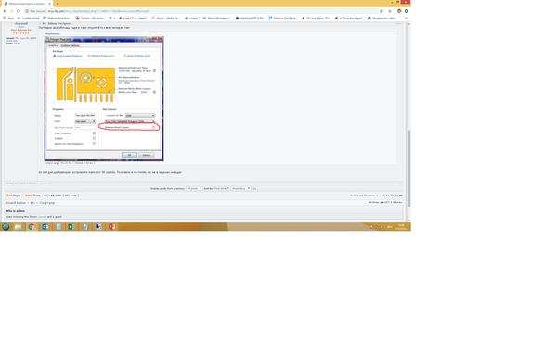
Task: Open the Intelligent RF bookmark
Action: point(250,18)
